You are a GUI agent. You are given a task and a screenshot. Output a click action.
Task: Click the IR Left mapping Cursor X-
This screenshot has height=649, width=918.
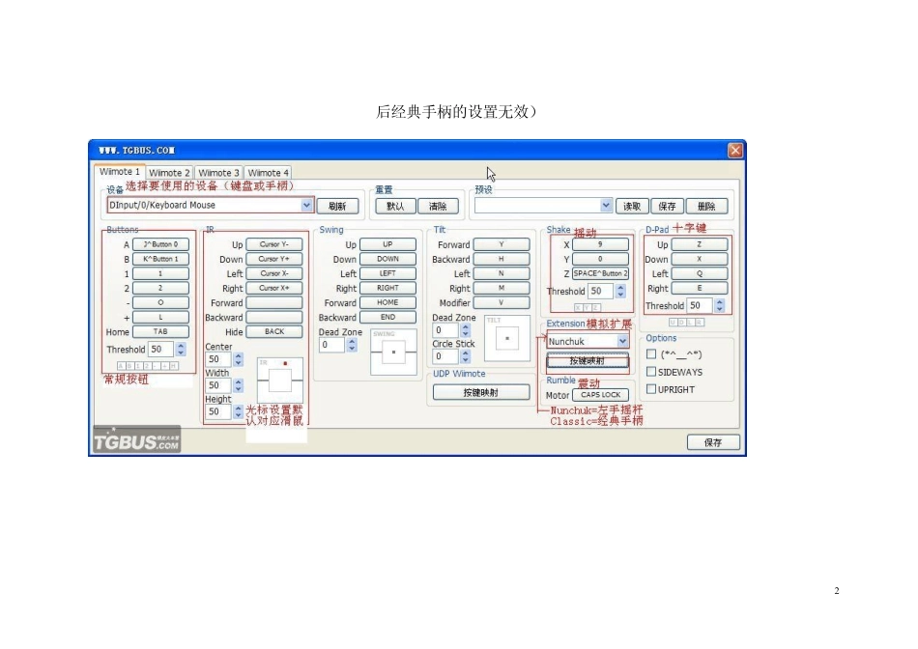(274, 273)
